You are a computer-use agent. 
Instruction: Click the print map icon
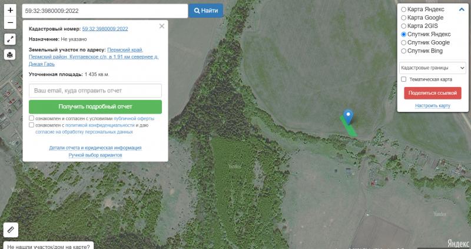(x=10, y=55)
